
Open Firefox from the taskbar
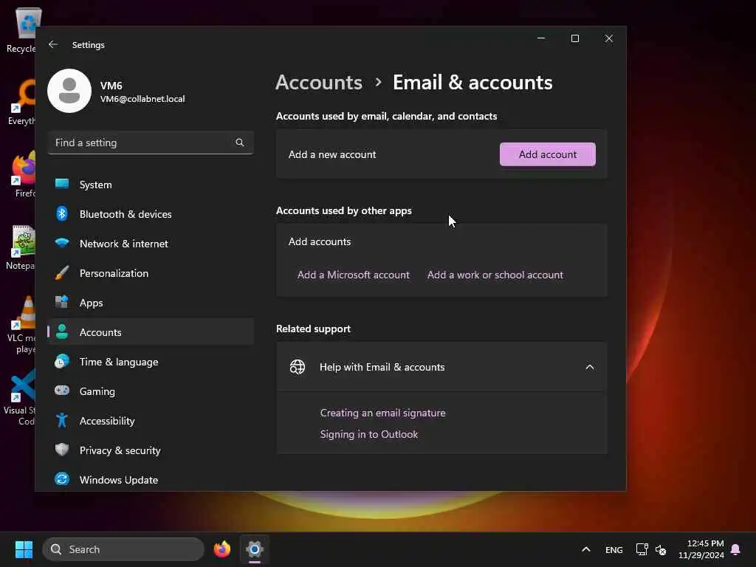click(x=221, y=549)
